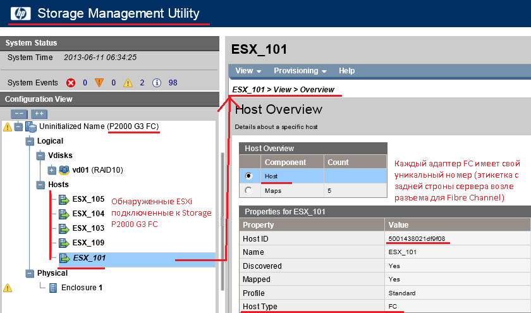Click the Count column header
The width and height of the screenshot is (531, 313).
(x=355, y=163)
